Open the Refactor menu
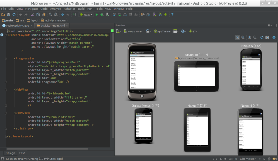Screen dimensions: 278x161 coord(69,9)
